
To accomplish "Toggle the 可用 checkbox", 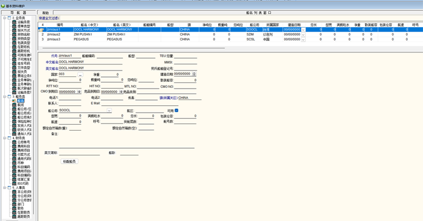I will click(176, 110).
